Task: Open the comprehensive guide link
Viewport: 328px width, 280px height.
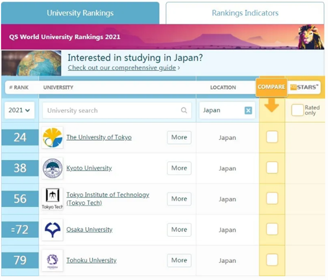Action: click(122, 68)
